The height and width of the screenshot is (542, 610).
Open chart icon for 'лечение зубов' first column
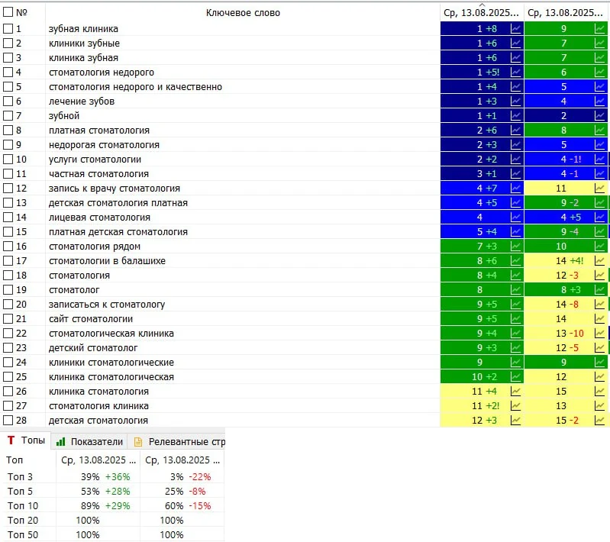tap(515, 102)
